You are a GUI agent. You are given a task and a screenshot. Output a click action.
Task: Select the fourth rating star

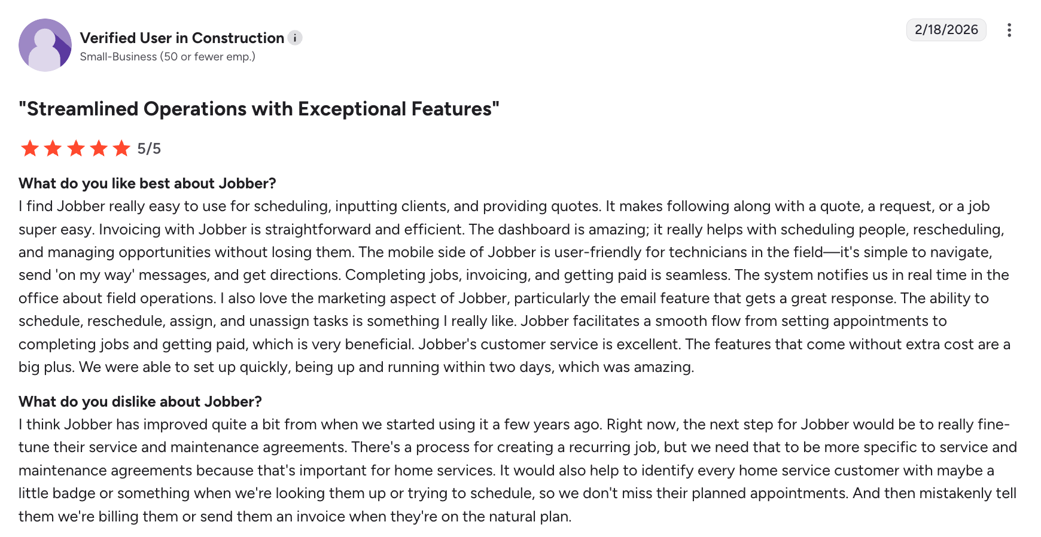tap(98, 148)
